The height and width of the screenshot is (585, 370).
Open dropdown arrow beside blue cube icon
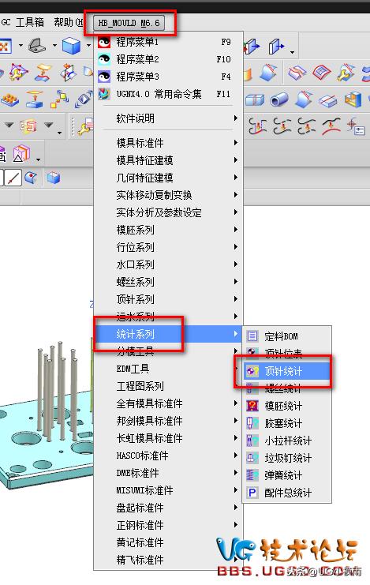pyautogui.click(x=88, y=47)
